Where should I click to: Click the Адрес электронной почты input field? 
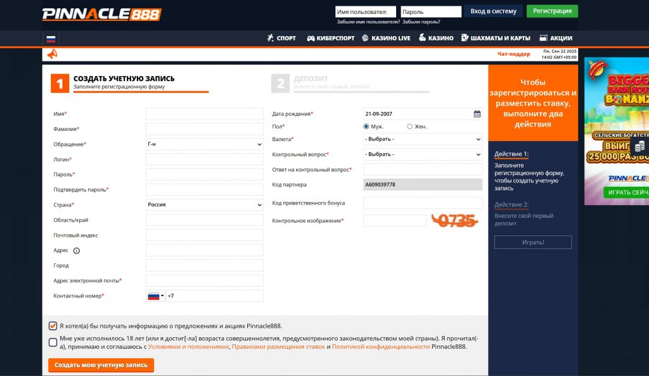204,280
